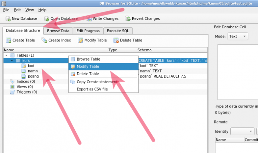258x153 pixels.
Task: Click the Open Database toolbar icon
Action: tap(47, 19)
